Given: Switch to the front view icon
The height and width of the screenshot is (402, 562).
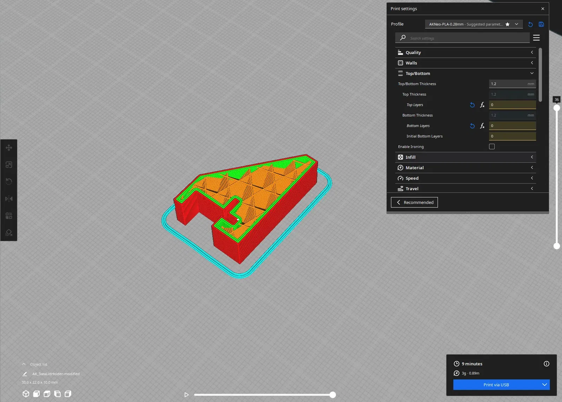Looking at the screenshot, I should (36, 394).
